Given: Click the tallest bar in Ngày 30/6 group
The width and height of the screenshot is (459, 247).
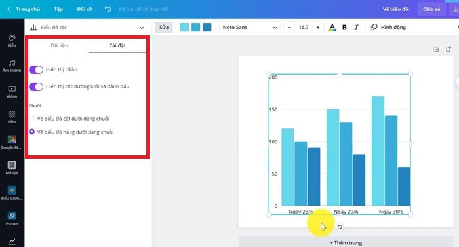Looking at the screenshot, I should click(x=378, y=151).
